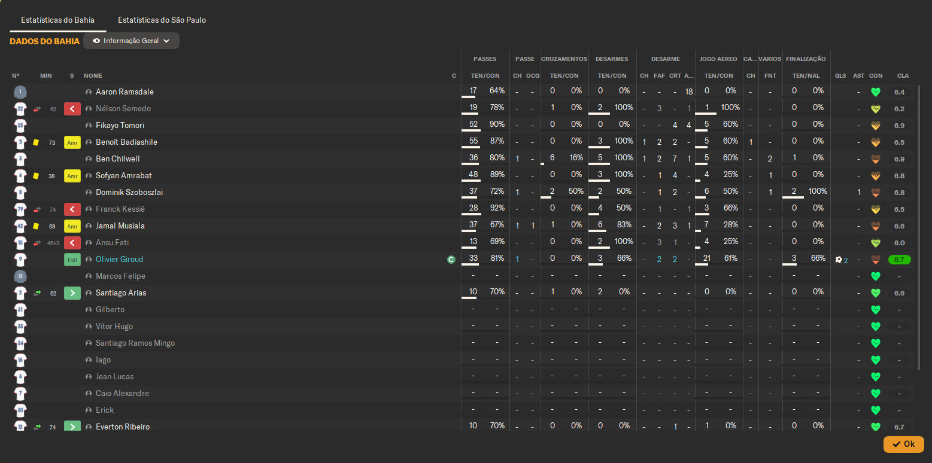Sort by the AST column header
The width and height of the screenshot is (932, 463).
pyautogui.click(x=859, y=76)
